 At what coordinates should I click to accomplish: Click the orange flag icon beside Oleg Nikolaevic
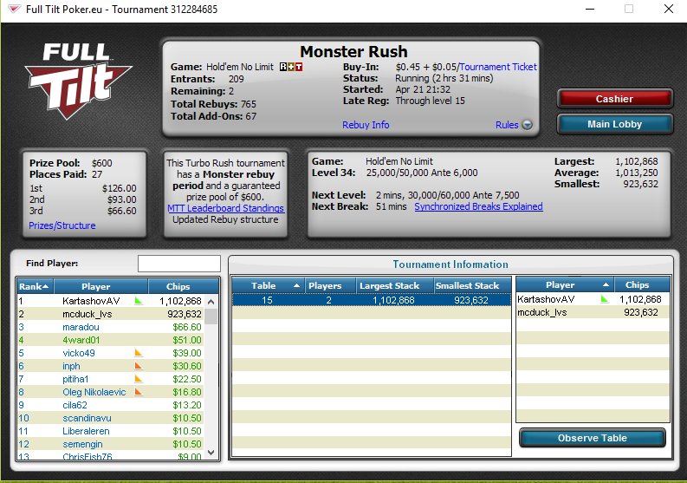click(x=139, y=392)
